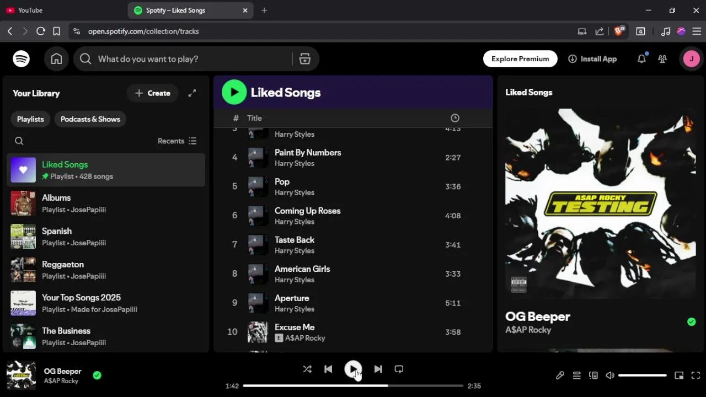Switch to the YouTube browser tab
This screenshot has height=397, width=706.
[63, 10]
